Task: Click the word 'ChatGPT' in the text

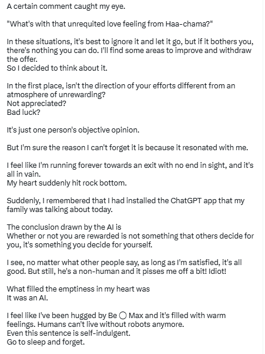Action: 186,200
